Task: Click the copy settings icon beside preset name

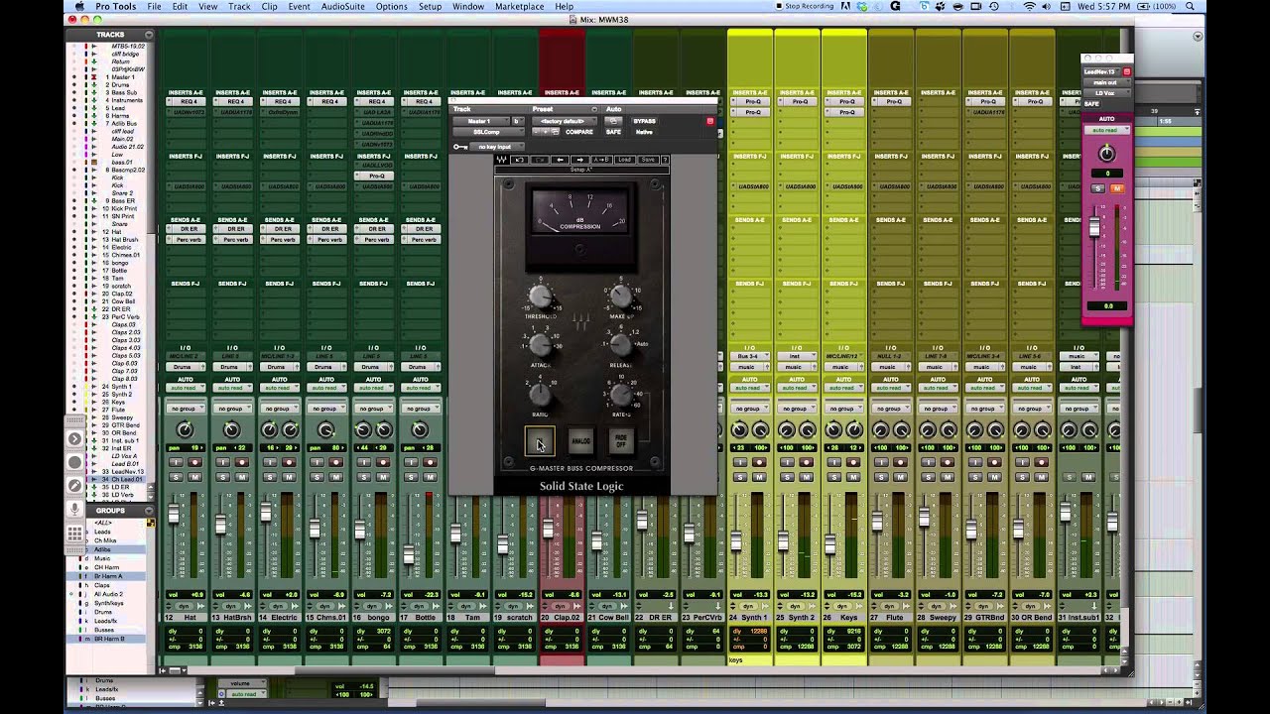Action: (555, 132)
